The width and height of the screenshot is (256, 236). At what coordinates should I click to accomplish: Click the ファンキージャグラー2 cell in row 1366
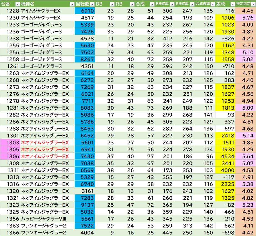coord(47,233)
